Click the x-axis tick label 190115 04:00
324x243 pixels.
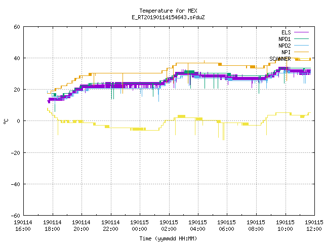[198, 226]
